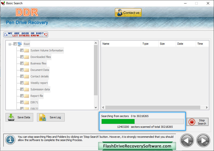Select the Report file folder
The image size is (214, 151).
click(37, 96)
